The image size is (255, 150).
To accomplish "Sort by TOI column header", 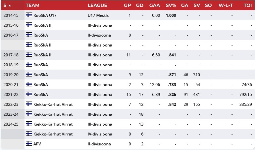I will (x=247, y=5).
